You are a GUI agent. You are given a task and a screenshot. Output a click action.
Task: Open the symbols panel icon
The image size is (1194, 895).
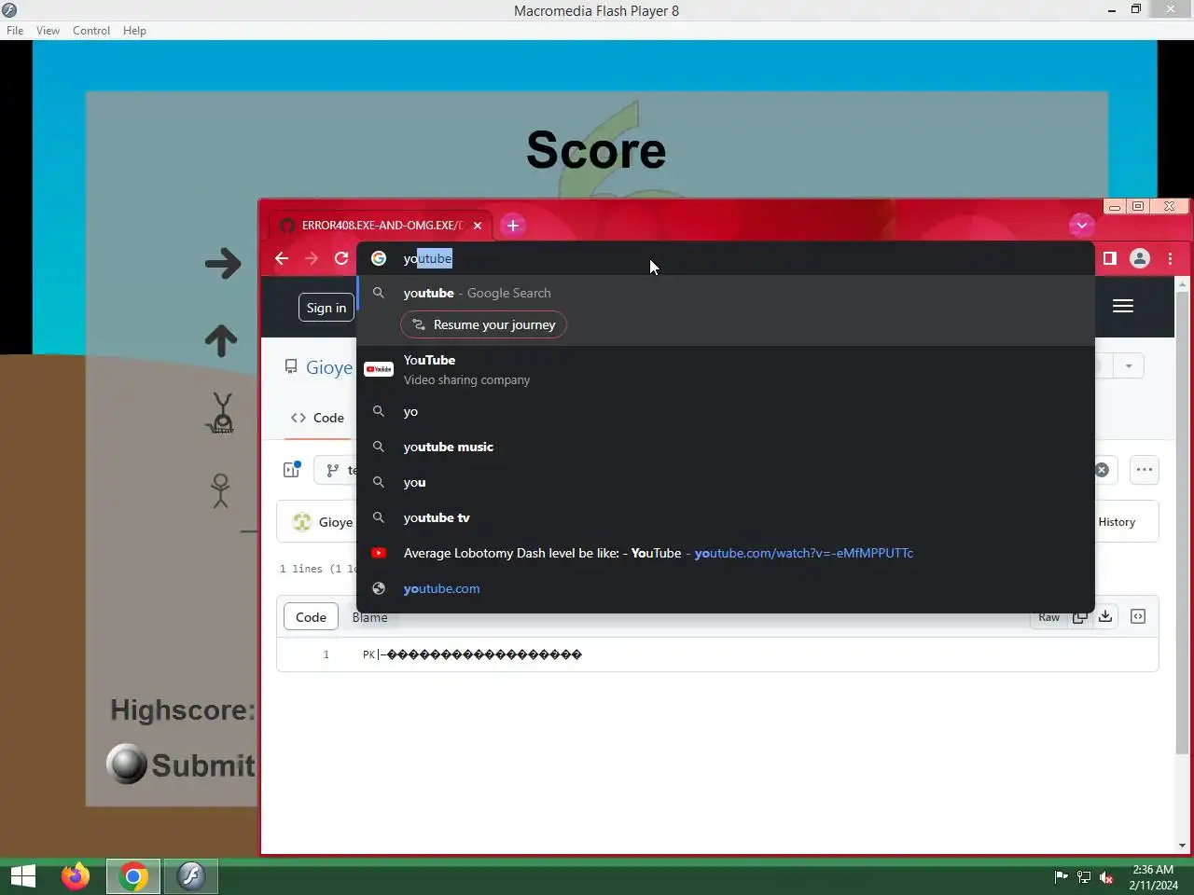pyautogui.click(x=1138, y=616)
